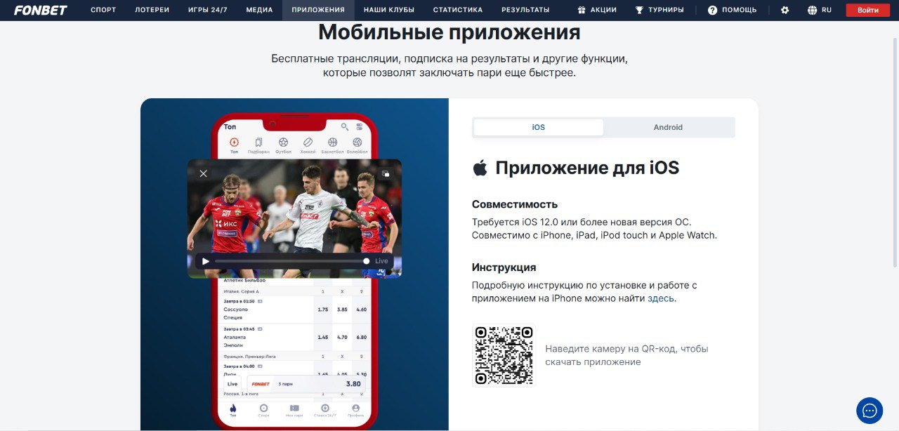
Task: Click the Топ flame in the phone bottom bar
Action: point(233,411)
